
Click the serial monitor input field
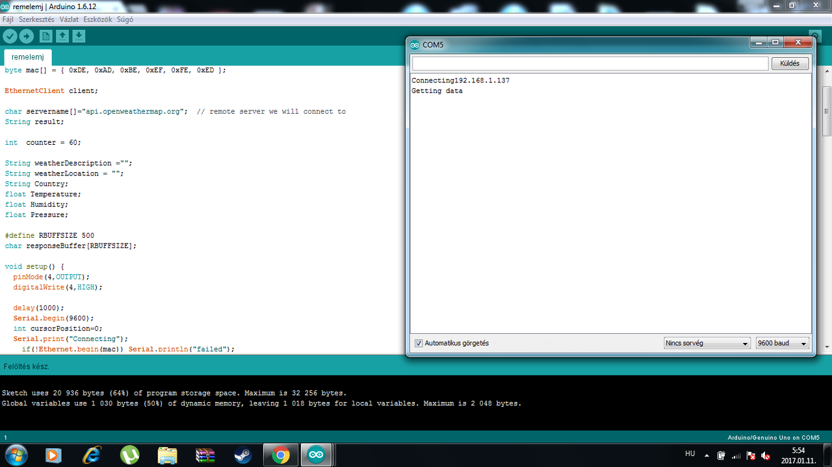click(590, 64)
